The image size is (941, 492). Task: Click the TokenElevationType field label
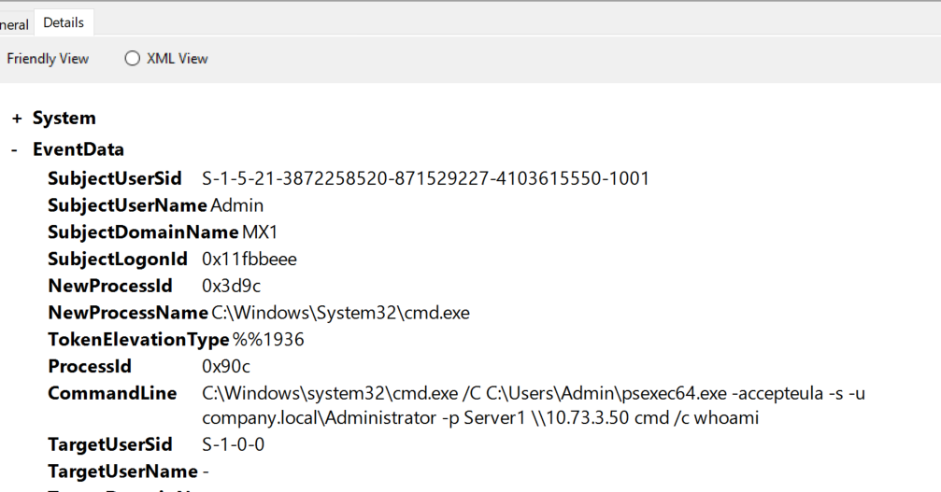point(138,340)
